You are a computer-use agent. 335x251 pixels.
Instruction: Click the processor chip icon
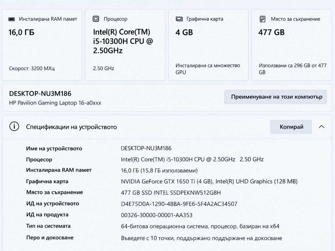click(96, 19)
